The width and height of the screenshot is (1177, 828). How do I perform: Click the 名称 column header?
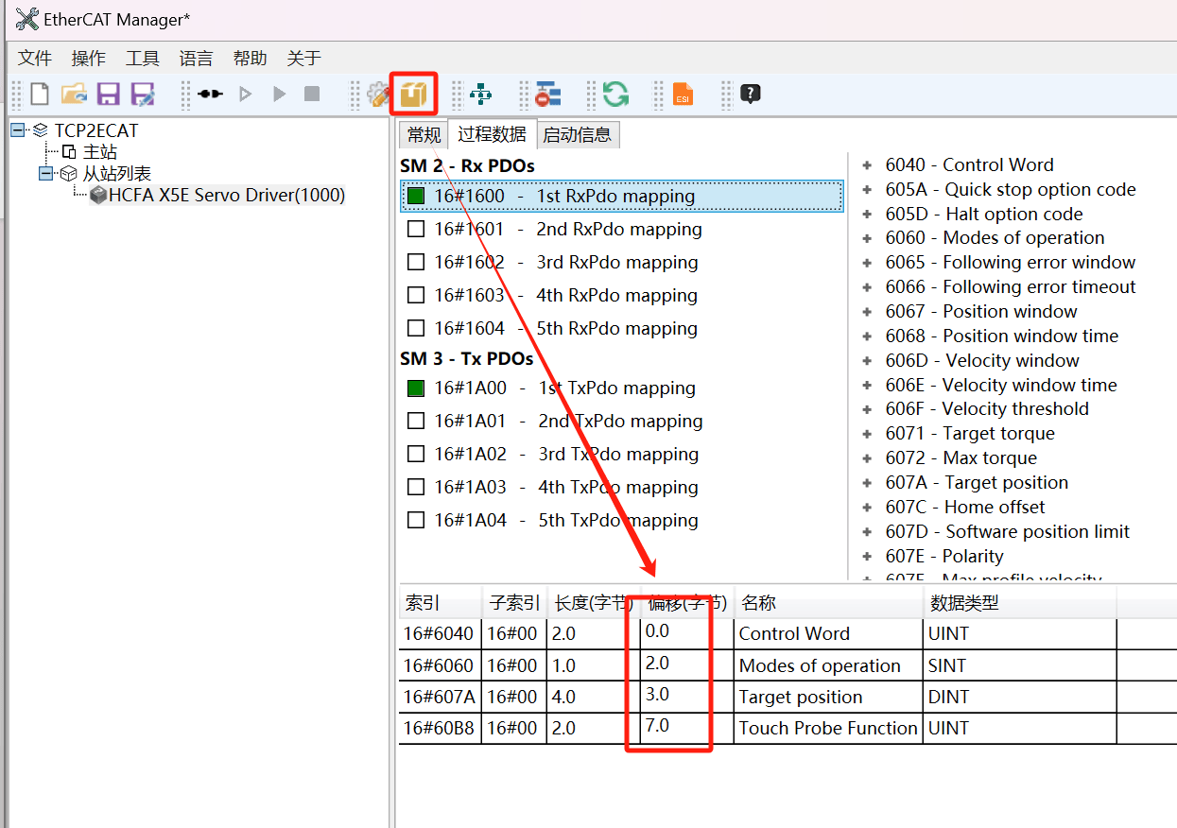coord(828,603)
